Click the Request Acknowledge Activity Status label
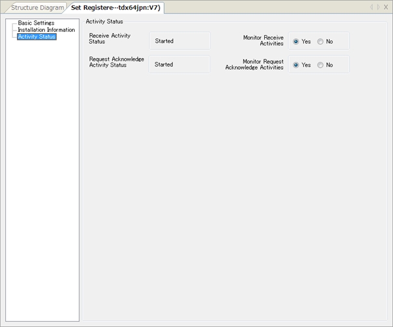 (116, 62)
